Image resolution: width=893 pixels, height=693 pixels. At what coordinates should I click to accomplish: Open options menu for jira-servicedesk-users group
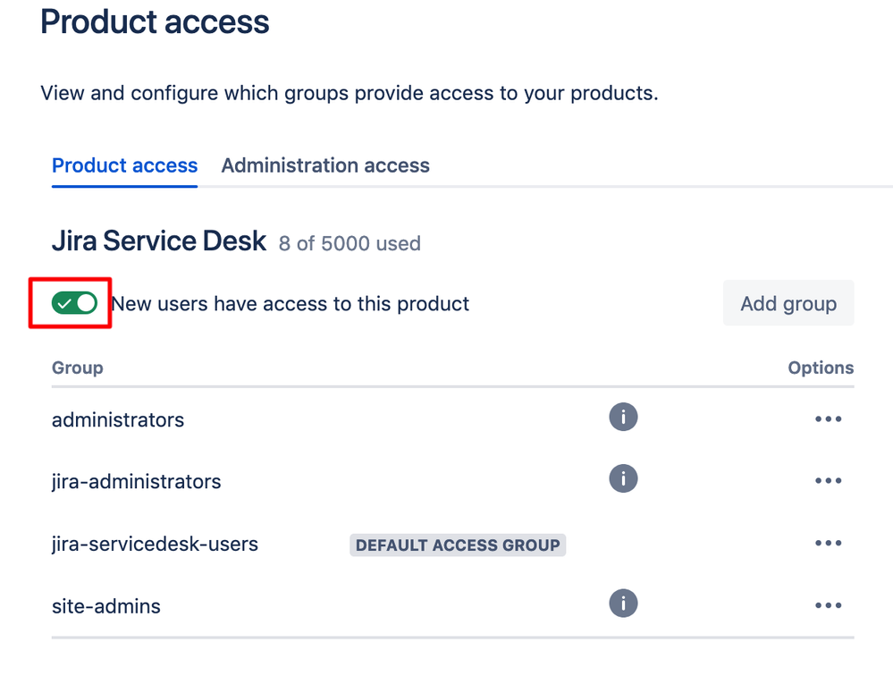coord(828,543)
